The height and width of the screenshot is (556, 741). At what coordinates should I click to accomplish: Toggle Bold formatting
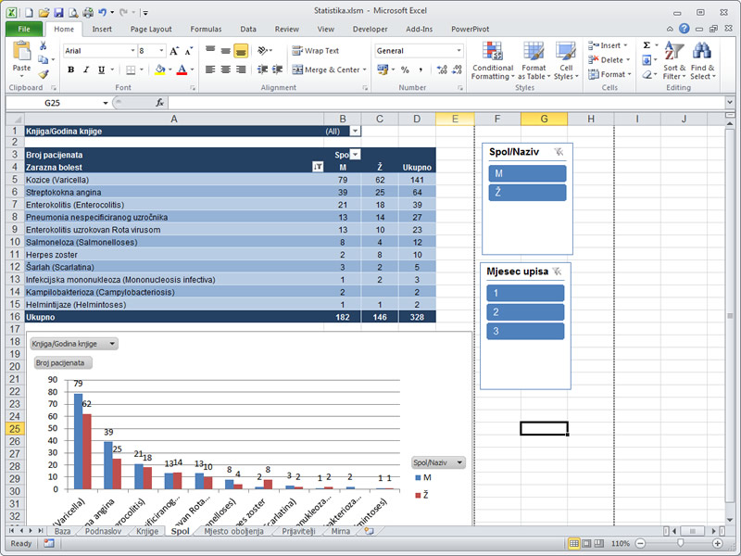click(x=71, y=70)
